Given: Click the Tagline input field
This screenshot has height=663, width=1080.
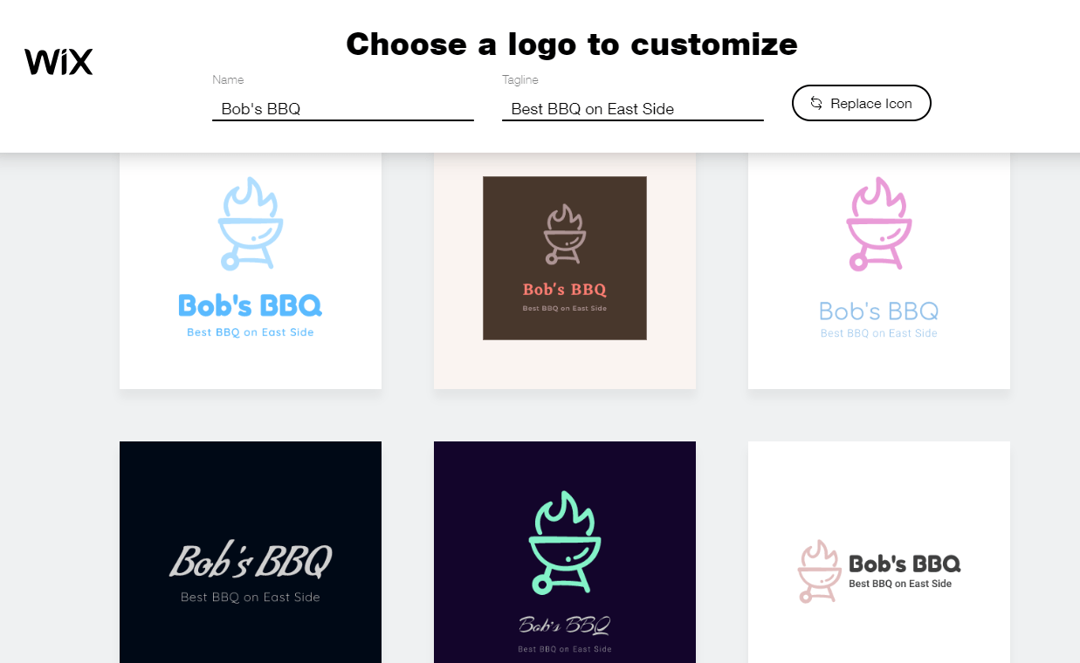Looking at the screenshot, I should [x=633, y=109].
